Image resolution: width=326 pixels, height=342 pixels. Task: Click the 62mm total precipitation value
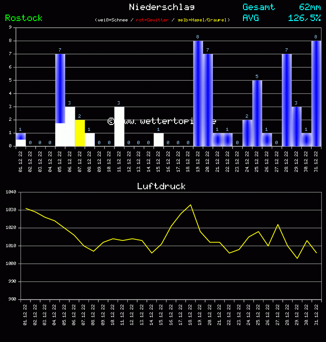310,7
